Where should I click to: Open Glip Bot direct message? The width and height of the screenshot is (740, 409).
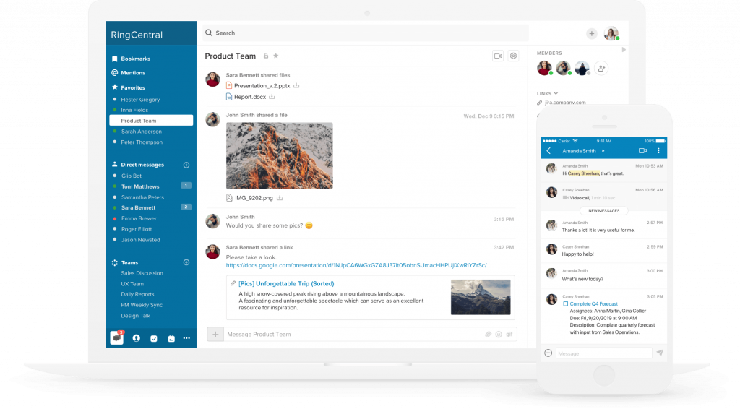click(x=132, y=176)
